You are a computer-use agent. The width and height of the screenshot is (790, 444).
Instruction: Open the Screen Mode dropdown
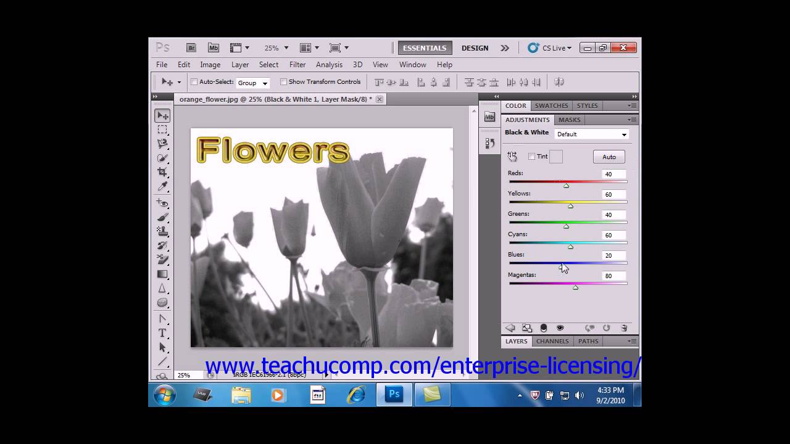(x=339, y=47)
